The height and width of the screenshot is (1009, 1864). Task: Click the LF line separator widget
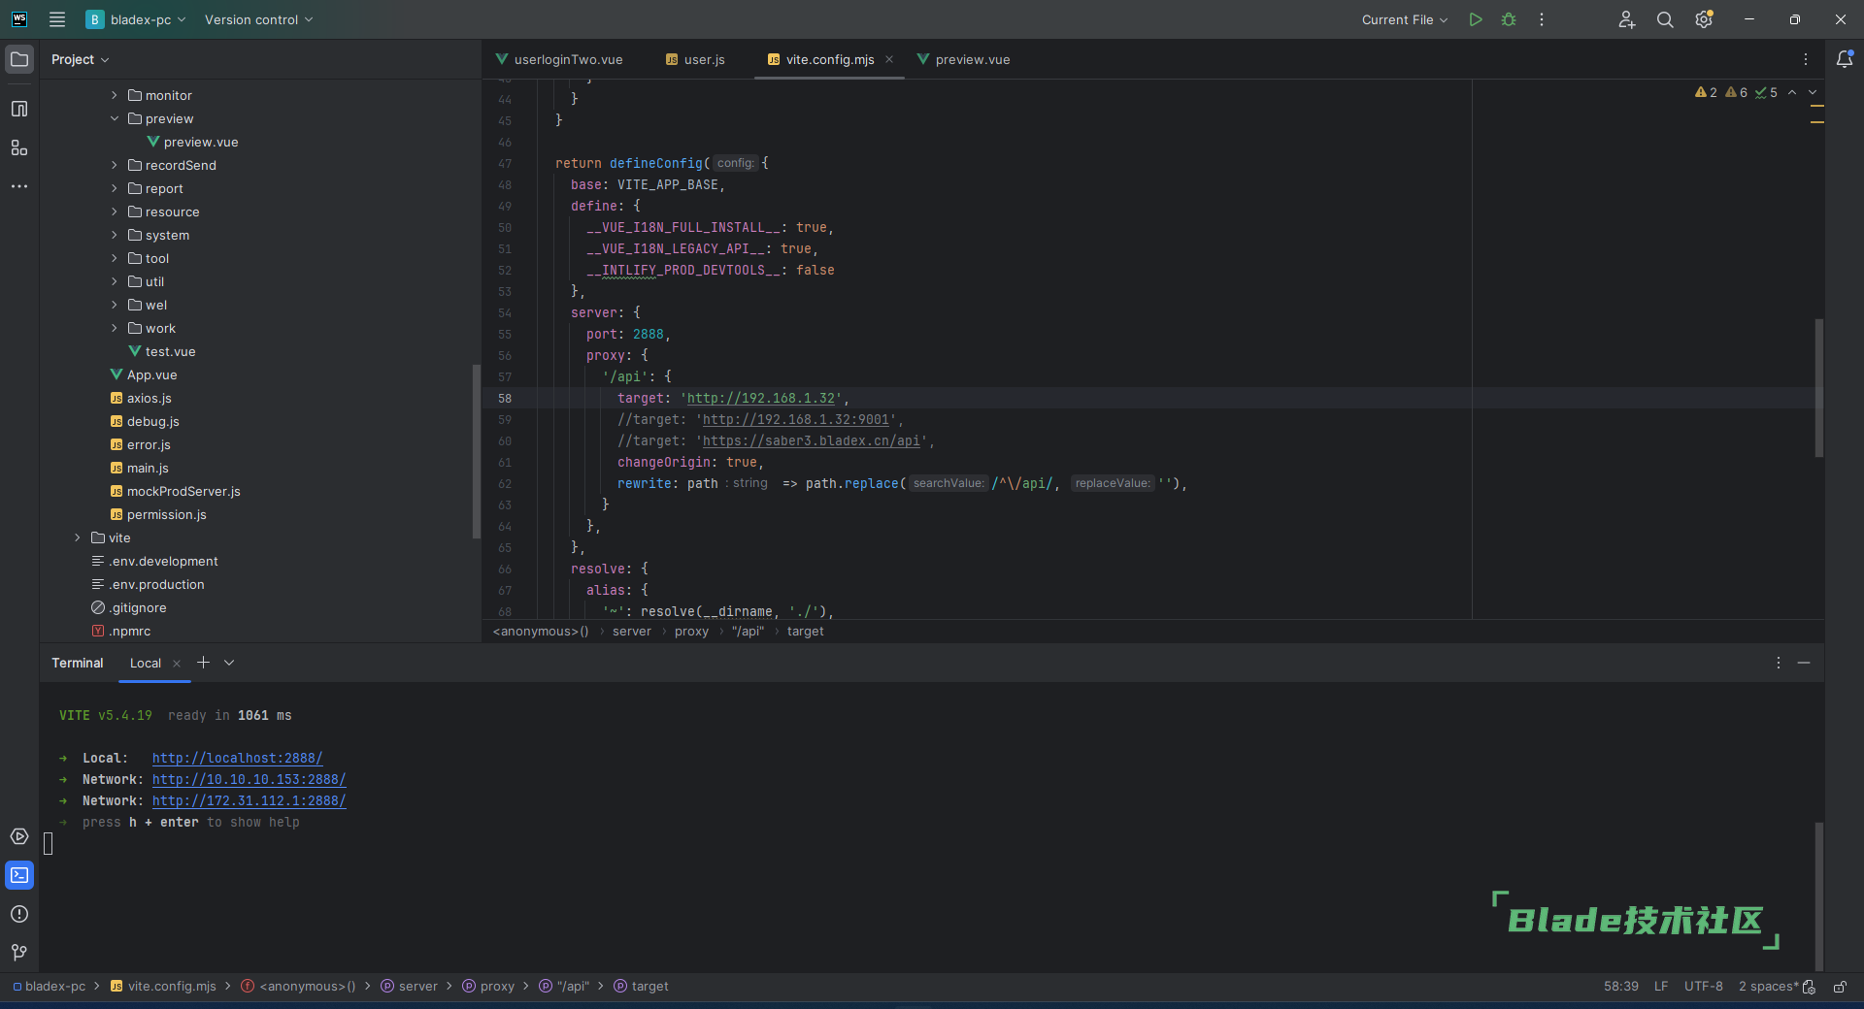pyautogui.click(x=1661, y=987)
